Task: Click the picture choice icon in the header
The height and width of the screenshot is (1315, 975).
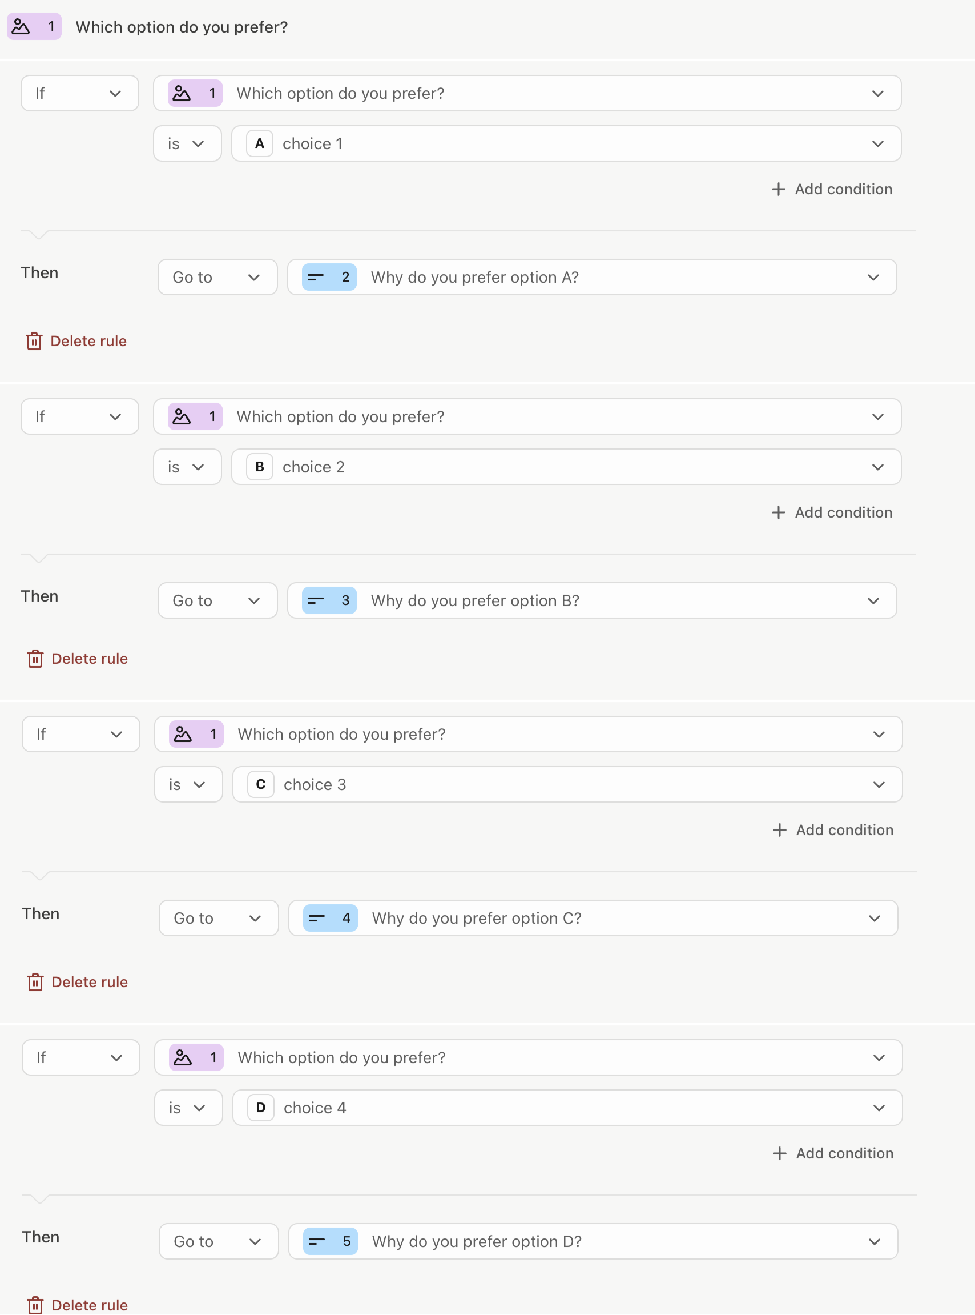Action: pos(21,27)
